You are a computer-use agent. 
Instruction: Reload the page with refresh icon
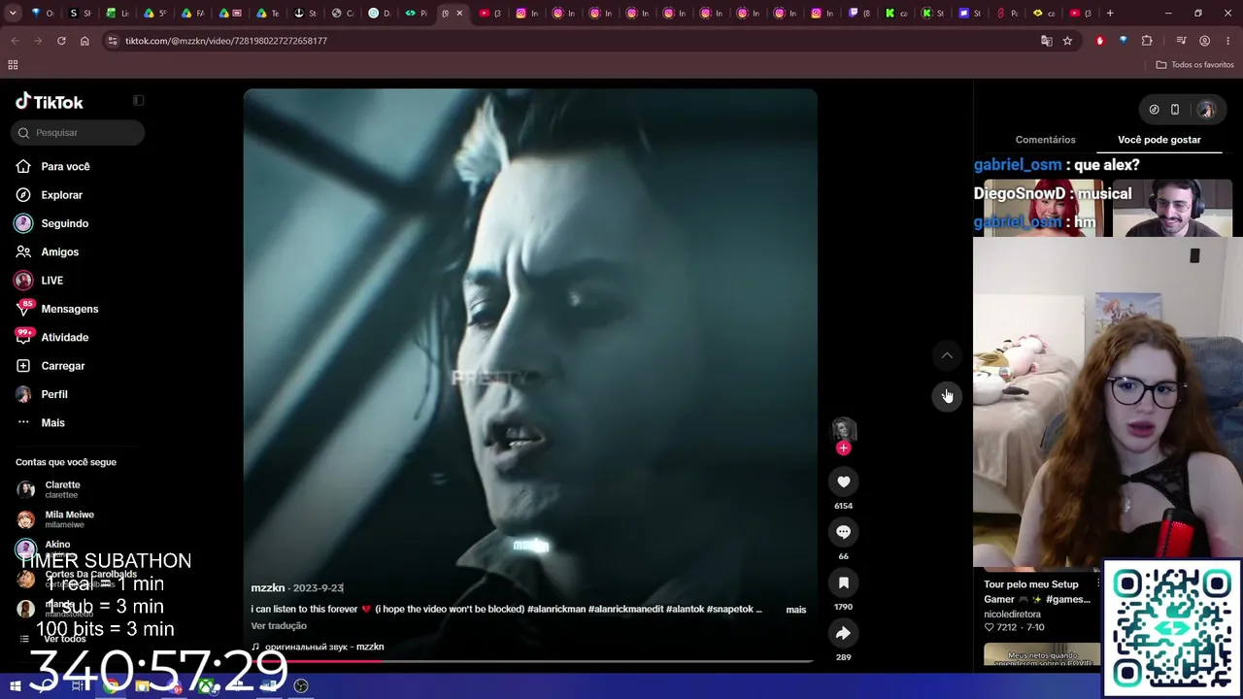[61, 41]
